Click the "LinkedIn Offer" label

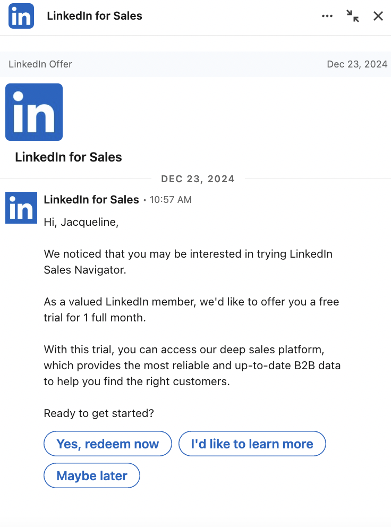tap(40, 64)
